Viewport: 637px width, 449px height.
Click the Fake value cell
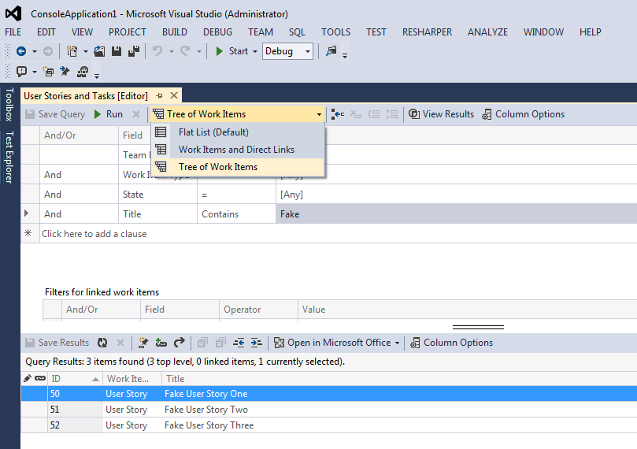point(456,213)
